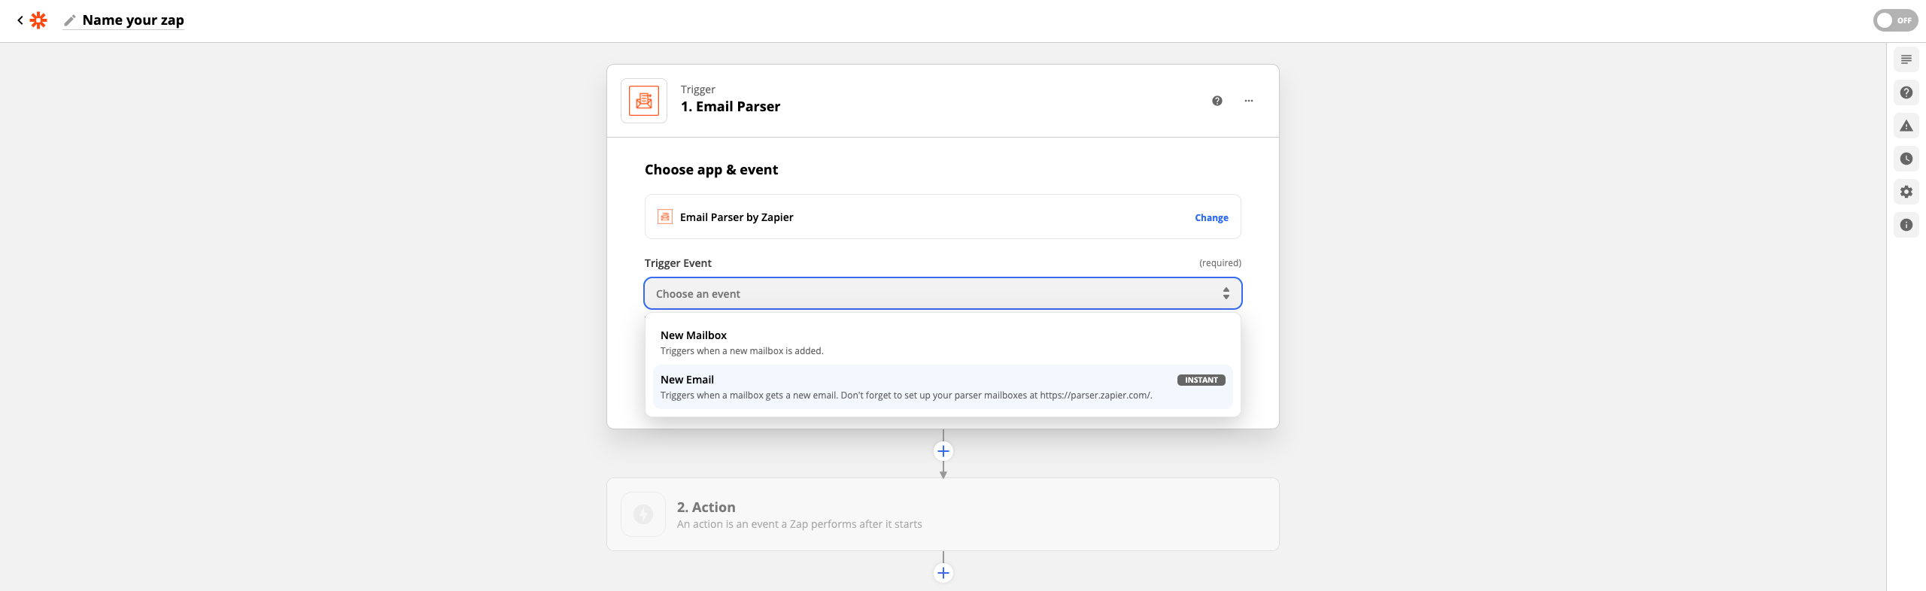Show the sidebar warning triangle panel

pos(1906,126)
